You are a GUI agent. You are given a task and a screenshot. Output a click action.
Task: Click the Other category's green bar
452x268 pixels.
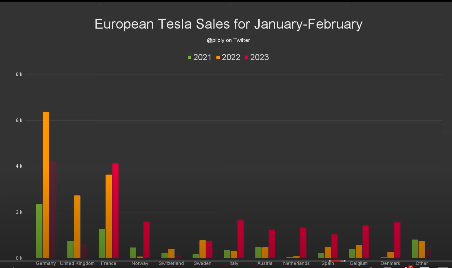[x=415, y=249]
